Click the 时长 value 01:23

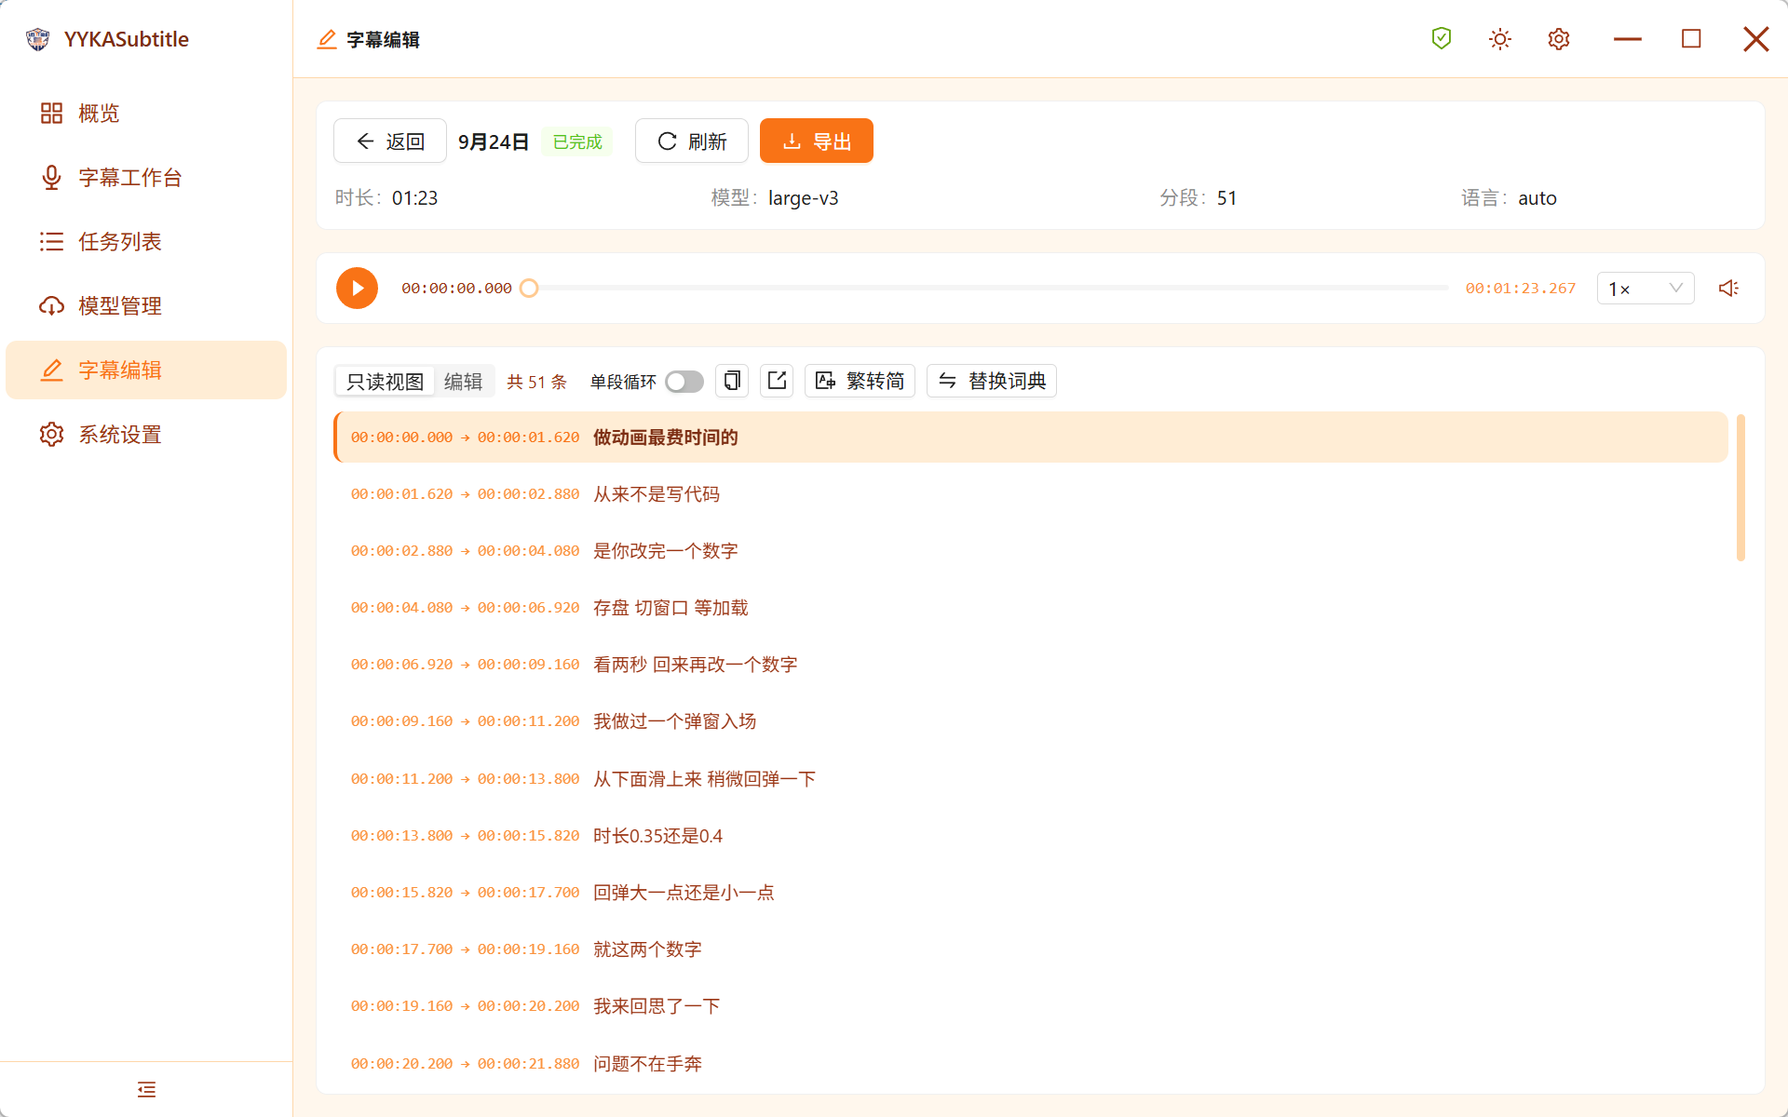tap(414, 198)
